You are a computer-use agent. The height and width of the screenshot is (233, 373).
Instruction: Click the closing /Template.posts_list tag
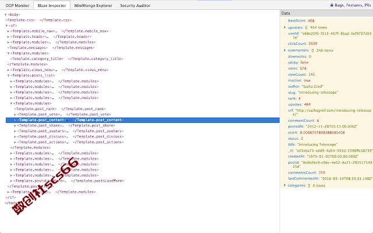point(30,186)
